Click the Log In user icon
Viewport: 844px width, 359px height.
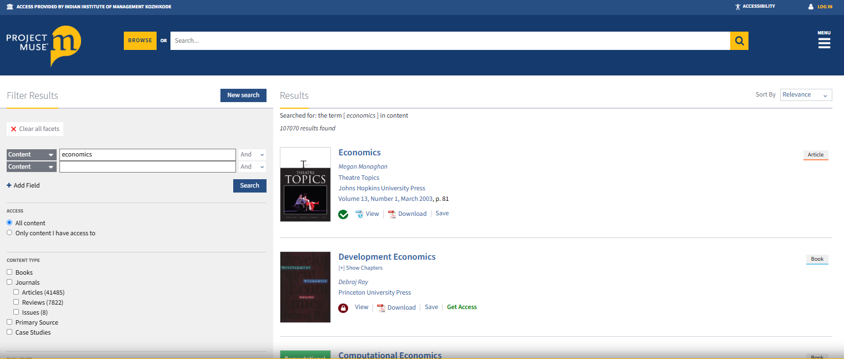click(x=811, y=7)
